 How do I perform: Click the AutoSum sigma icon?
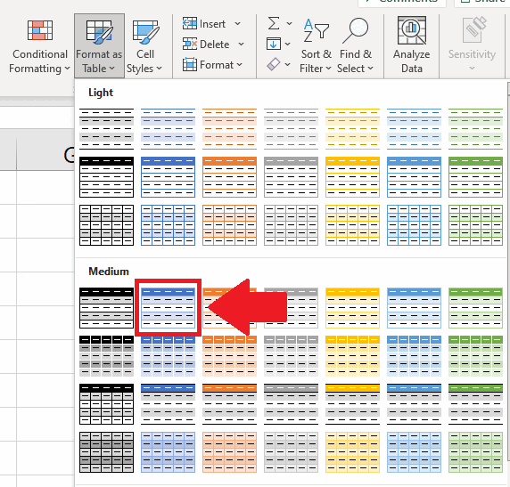(274, 24)
